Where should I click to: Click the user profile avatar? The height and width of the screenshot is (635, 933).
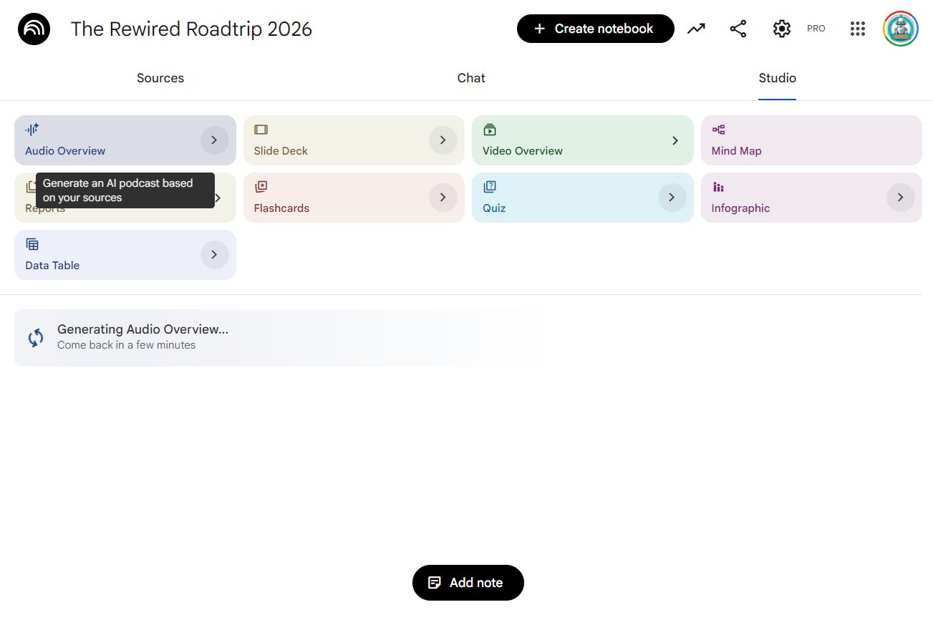[901, 29]
